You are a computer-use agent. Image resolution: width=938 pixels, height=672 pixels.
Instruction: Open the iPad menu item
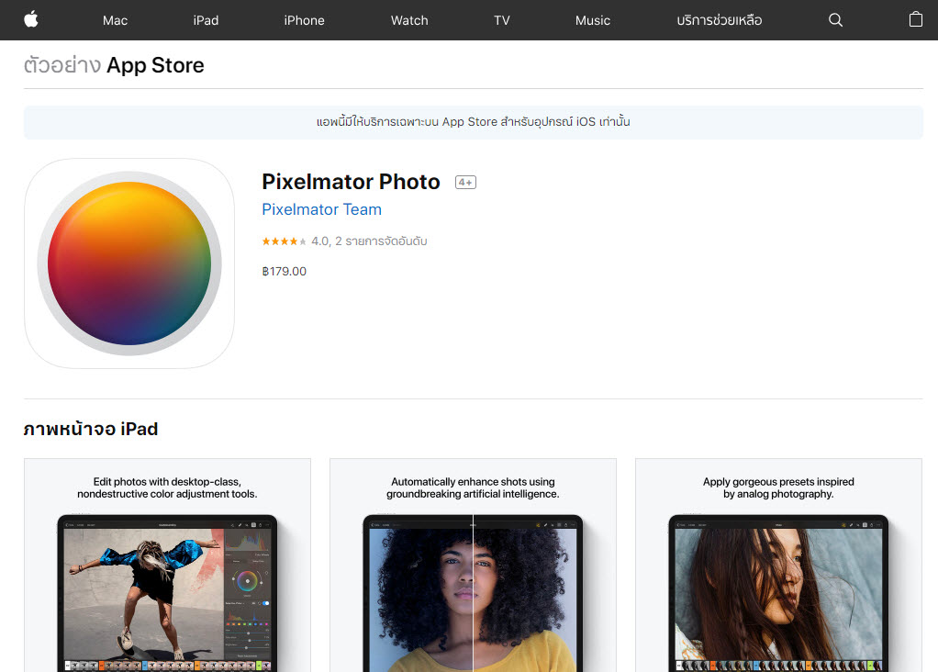[x=205, y=19]
